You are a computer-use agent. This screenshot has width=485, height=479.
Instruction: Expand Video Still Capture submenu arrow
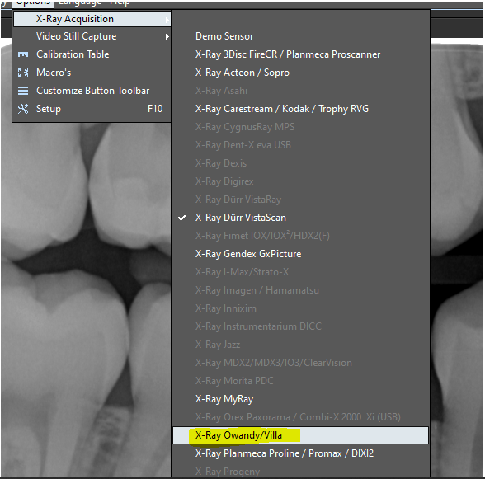pos(167,37)
